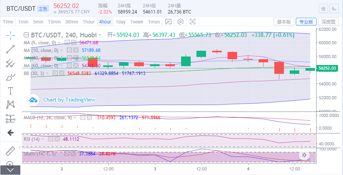Toggle night mode moon button
Image resolution: width=343 pixels, height=175 pixels.
pyautogui.click(x=334, y=9)
